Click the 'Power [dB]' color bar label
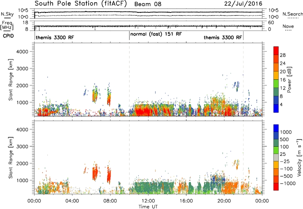 tap(289, 80)
